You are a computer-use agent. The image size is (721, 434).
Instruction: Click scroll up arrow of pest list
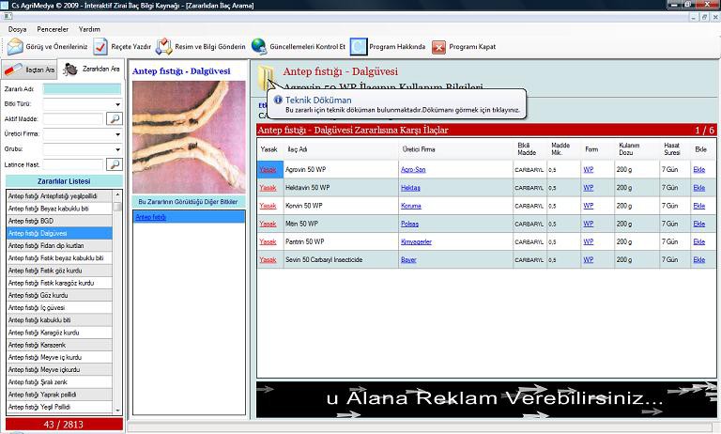(x=117, y=194)
